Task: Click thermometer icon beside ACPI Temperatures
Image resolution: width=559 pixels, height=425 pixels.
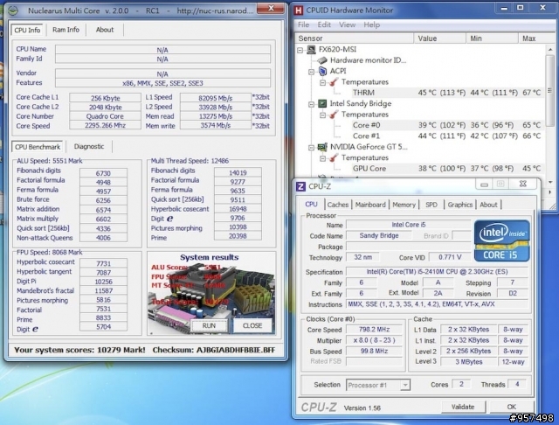Action: click(334, 82)
